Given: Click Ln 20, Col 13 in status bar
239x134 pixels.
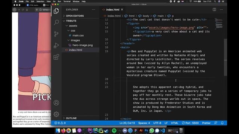Looking at the screenshot, I should click(127, 123).
